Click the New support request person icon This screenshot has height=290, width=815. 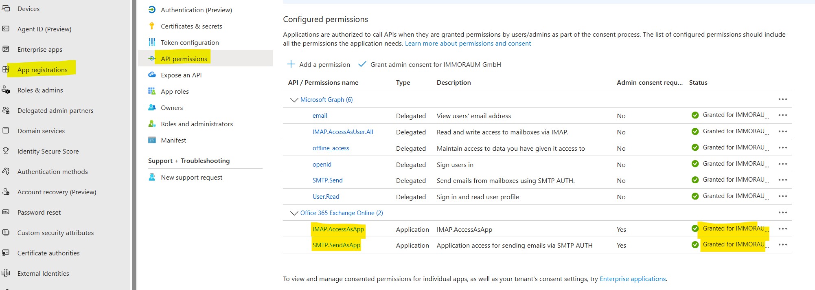pos(152,177)
